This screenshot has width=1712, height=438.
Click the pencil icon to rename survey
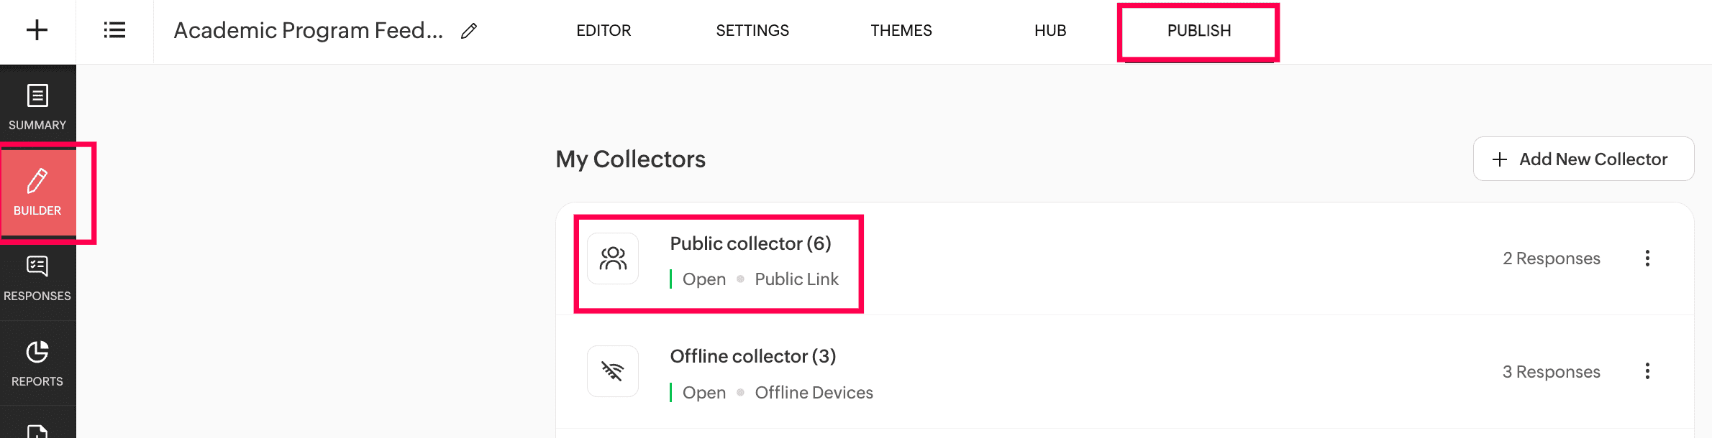point(469,31)
